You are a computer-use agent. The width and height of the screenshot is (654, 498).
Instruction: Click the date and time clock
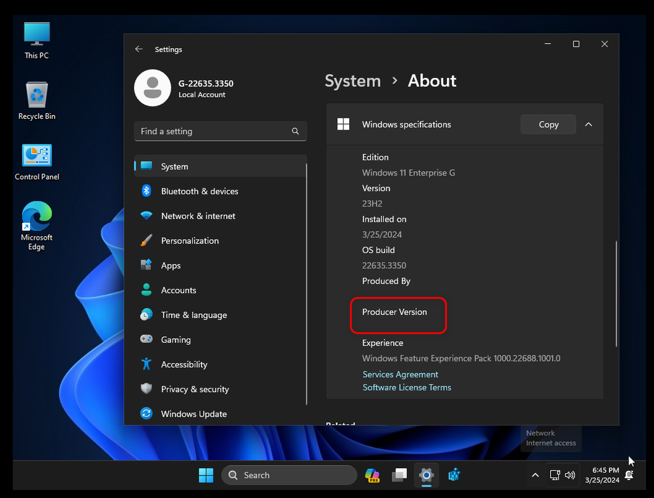(x=602, y=475)
